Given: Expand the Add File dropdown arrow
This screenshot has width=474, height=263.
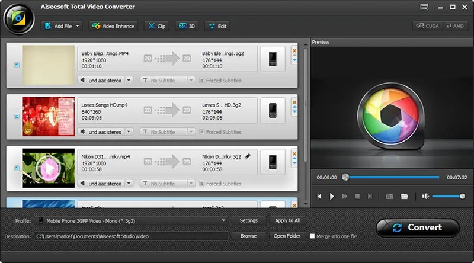Looking at the screenshot, I should (x=78, y=26).
